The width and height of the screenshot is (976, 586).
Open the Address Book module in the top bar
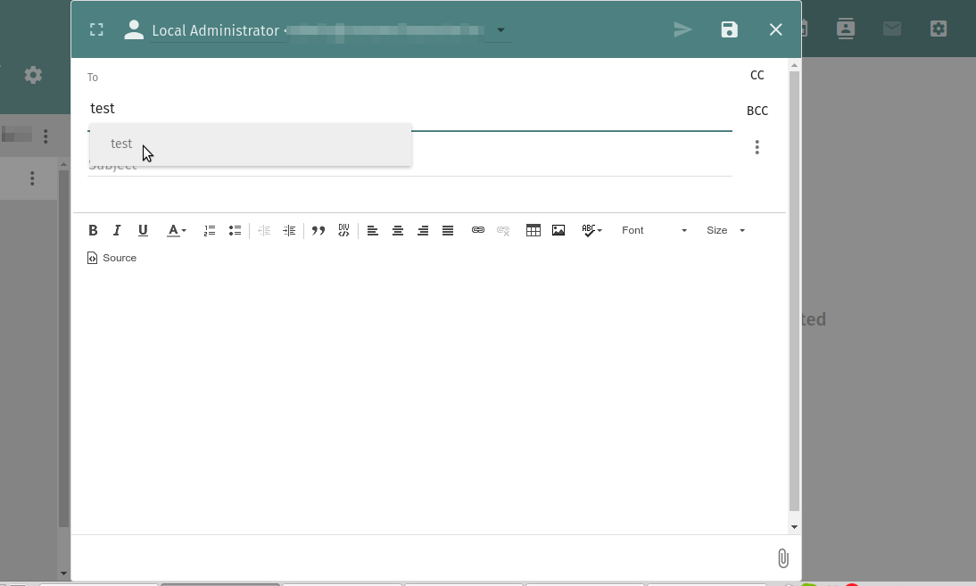point(845,29)
